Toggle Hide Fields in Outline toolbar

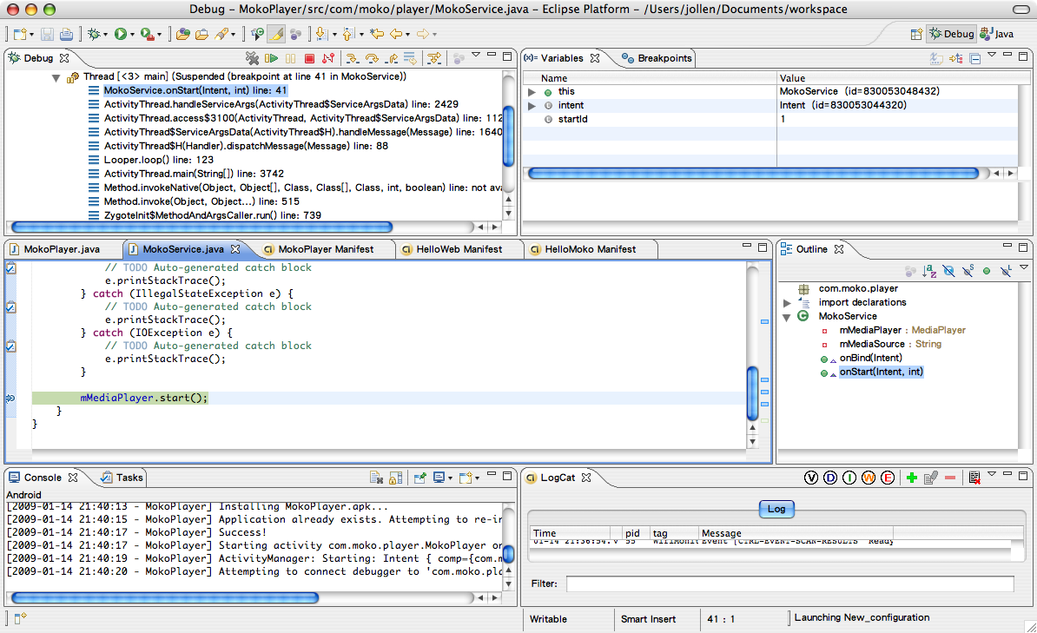tap(949, 271)
